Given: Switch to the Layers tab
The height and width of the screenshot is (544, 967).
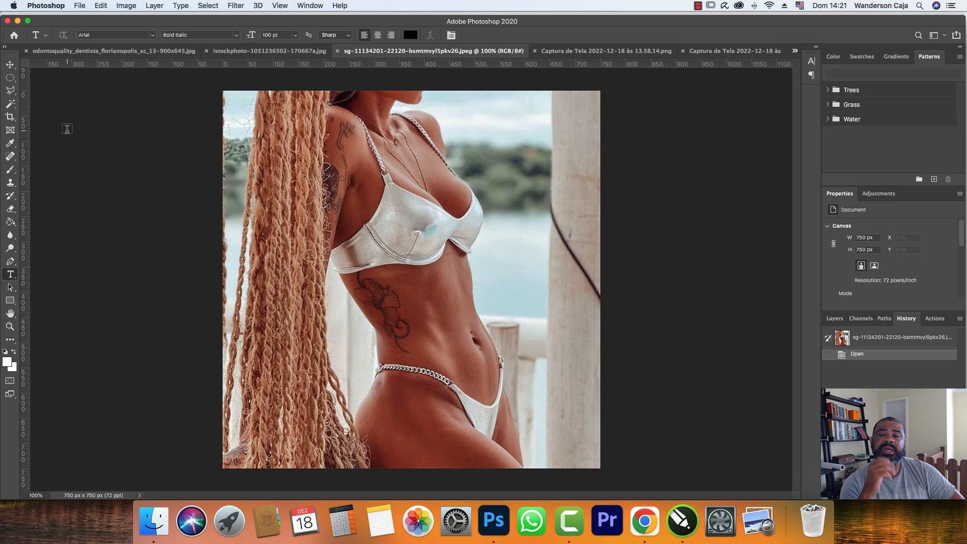Looking at the screenshot, I should [x=835, y=319].
